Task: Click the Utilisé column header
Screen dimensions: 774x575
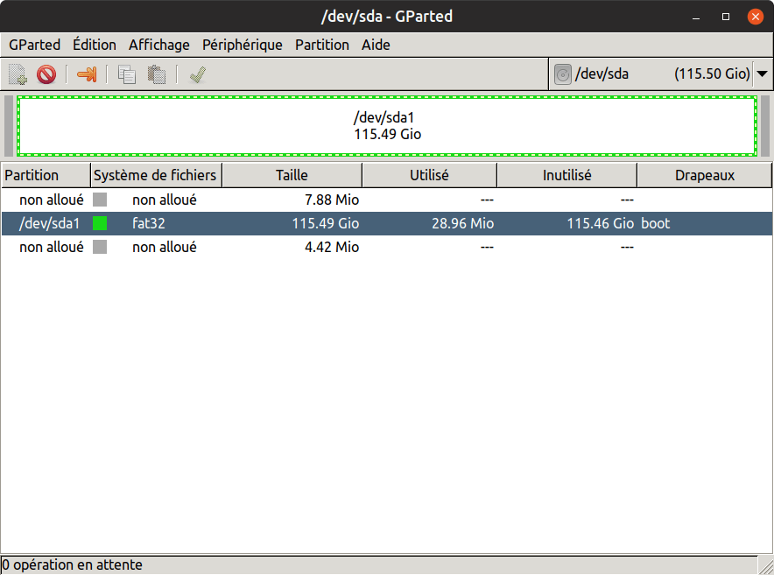Action: click(429, 175)
